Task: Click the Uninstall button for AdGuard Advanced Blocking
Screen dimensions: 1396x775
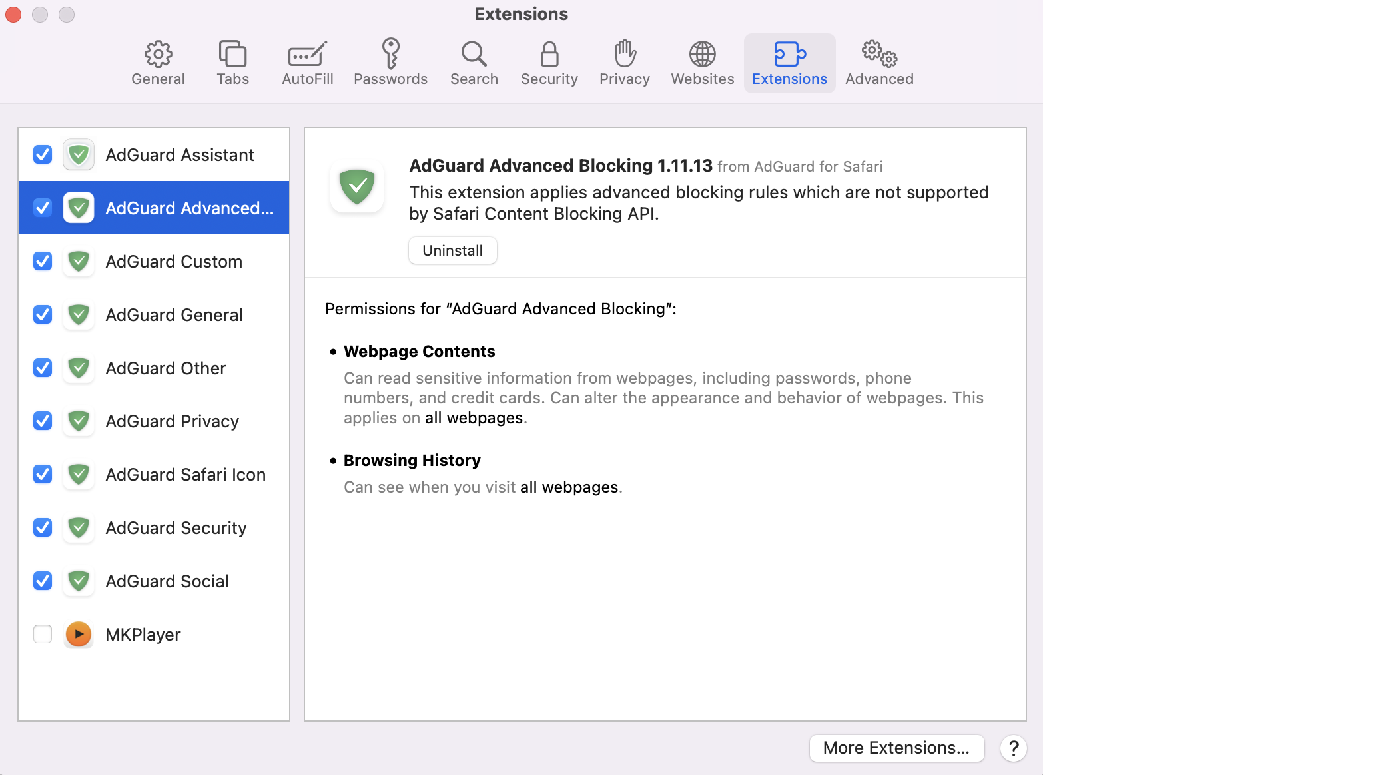Action: pos(454,250)
